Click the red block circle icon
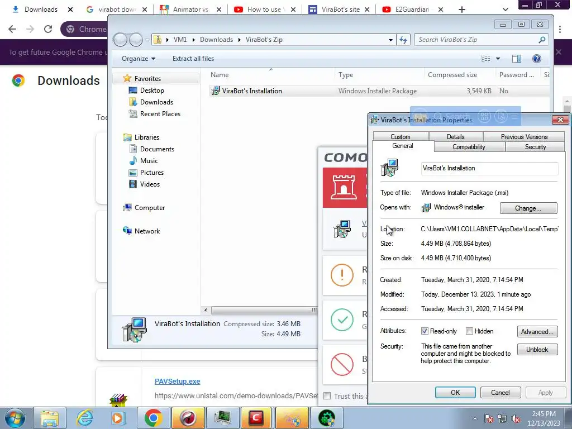572x429 pixels. 342,364
